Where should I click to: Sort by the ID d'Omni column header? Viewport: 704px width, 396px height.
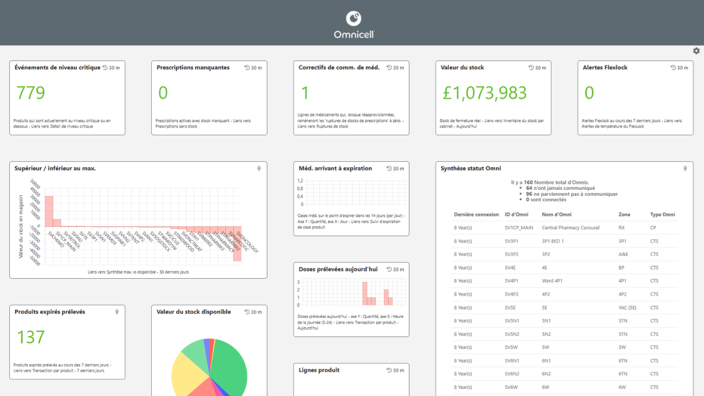point(517,215)
